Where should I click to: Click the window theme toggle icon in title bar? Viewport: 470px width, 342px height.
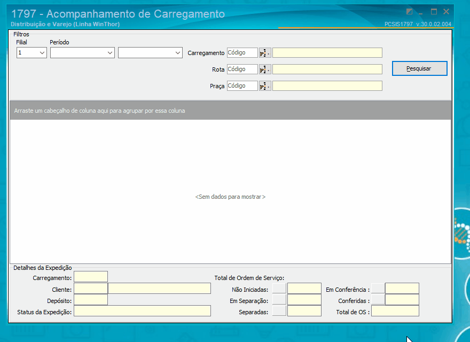click(x=409, y=12)
